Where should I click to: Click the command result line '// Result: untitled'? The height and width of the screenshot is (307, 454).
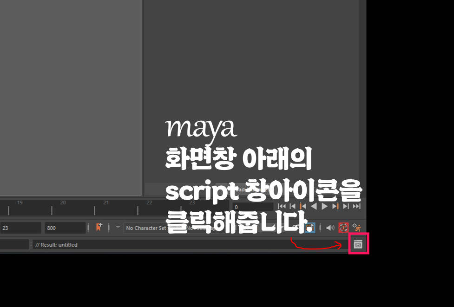(x=191, y=244)
